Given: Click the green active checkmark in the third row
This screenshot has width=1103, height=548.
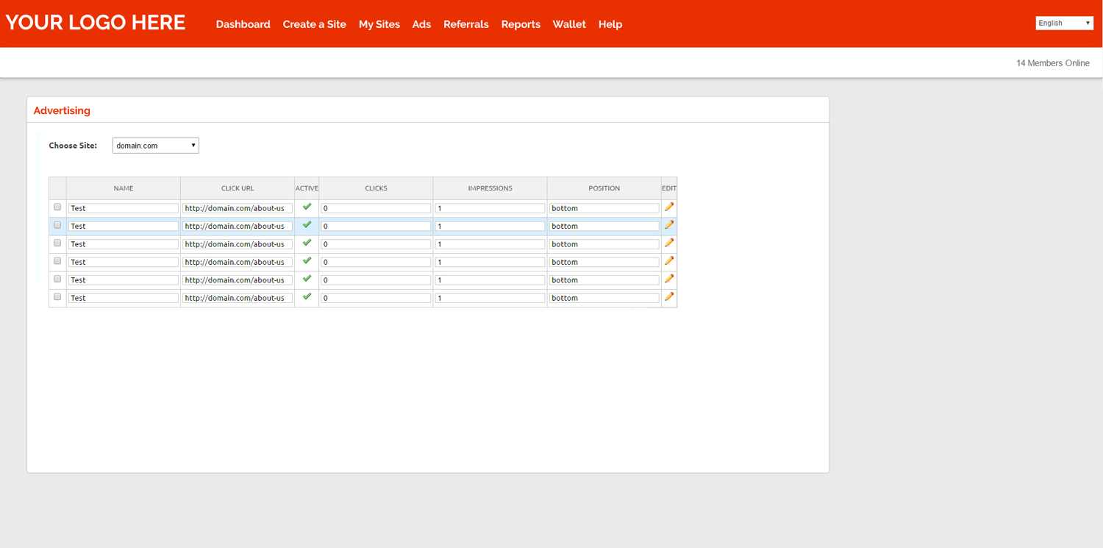Looking at the screenshot, I should (307, 243).
